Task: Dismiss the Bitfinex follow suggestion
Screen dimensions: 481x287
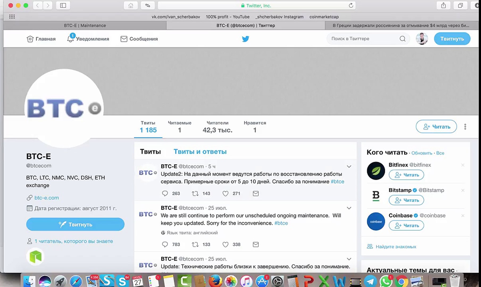Action: click(x=463, y=165)
